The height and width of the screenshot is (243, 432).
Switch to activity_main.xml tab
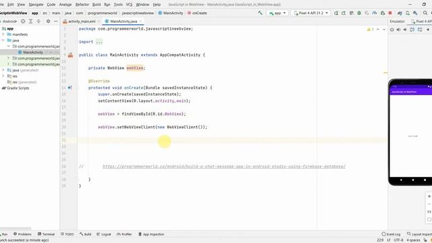pos(82,21)
